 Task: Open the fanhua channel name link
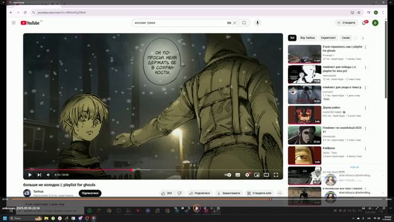pyautogui.click(x=38, y=191)
